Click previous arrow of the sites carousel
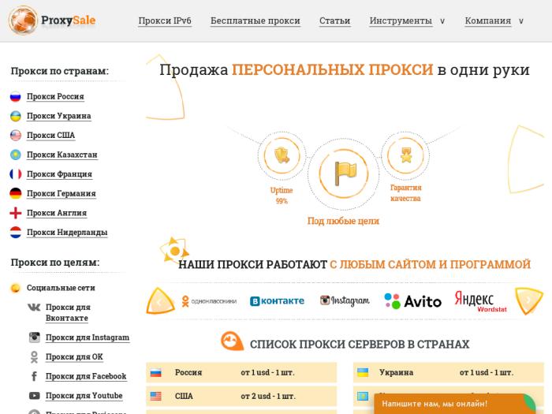The width and height of the screenshot is (552, 414). point(160,301)
